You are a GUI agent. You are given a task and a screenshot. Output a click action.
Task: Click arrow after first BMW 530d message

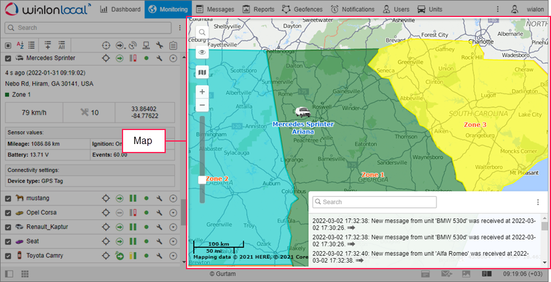(x=351, y=228)
